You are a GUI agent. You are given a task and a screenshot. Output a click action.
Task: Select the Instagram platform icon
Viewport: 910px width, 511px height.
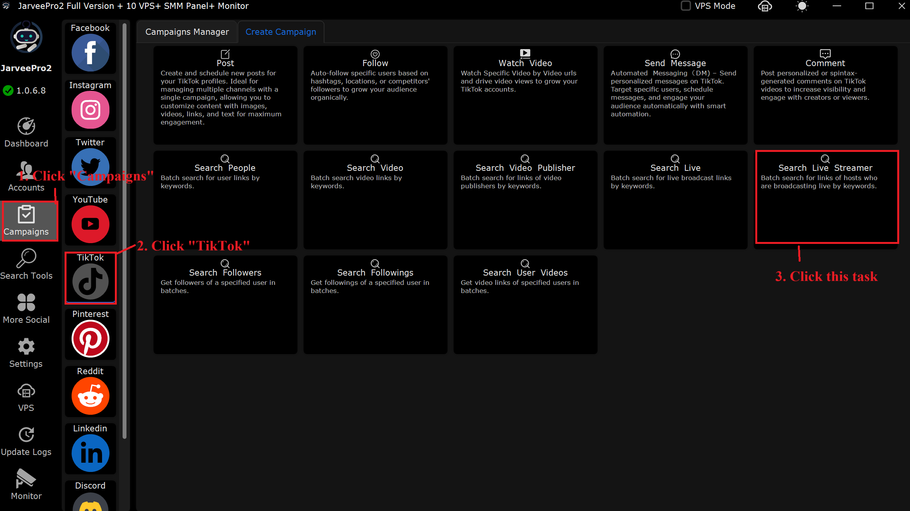click(x=90, y=110)
